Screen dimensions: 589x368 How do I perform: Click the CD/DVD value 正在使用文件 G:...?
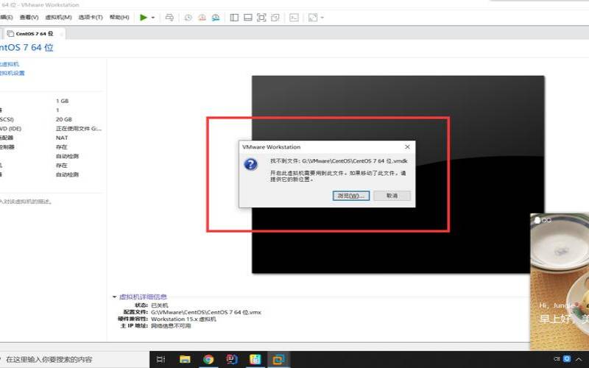point(79,128)
